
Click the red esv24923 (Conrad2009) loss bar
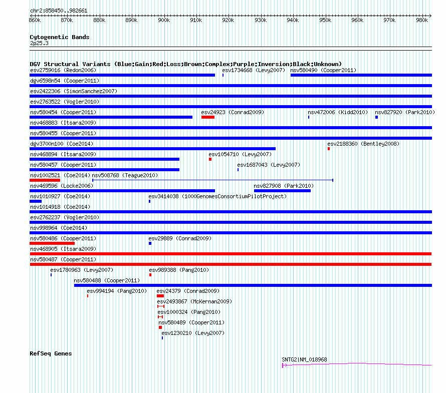point(208,117)
